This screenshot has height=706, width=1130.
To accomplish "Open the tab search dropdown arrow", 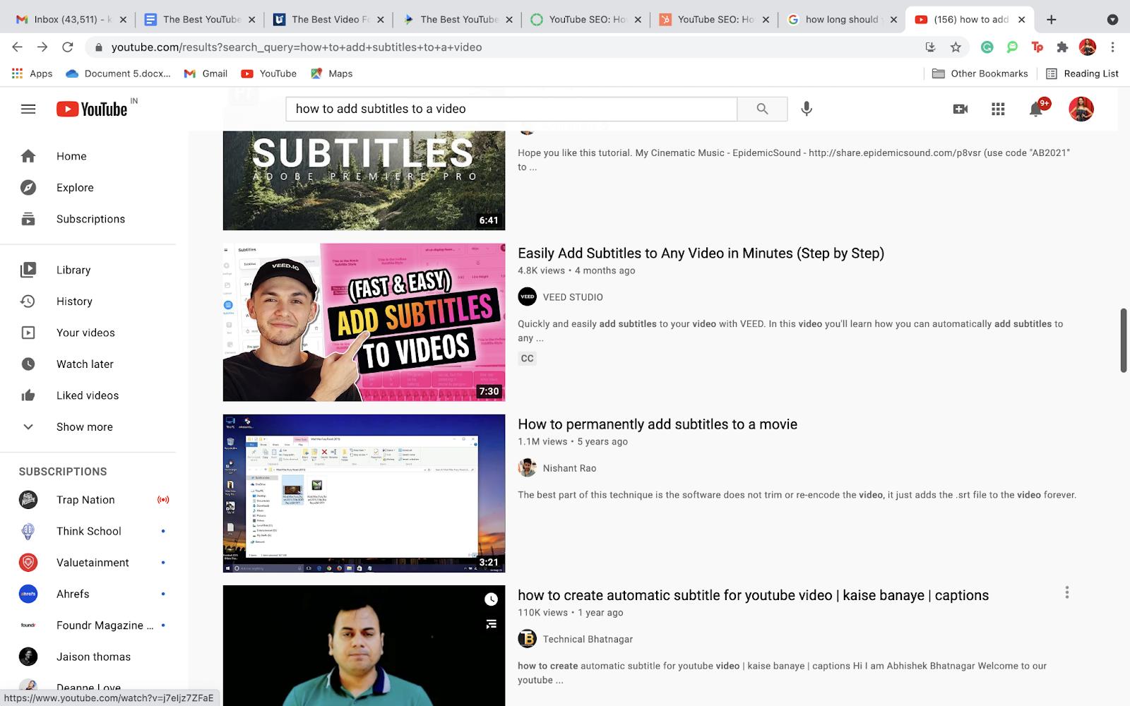I will [1112, 20].
